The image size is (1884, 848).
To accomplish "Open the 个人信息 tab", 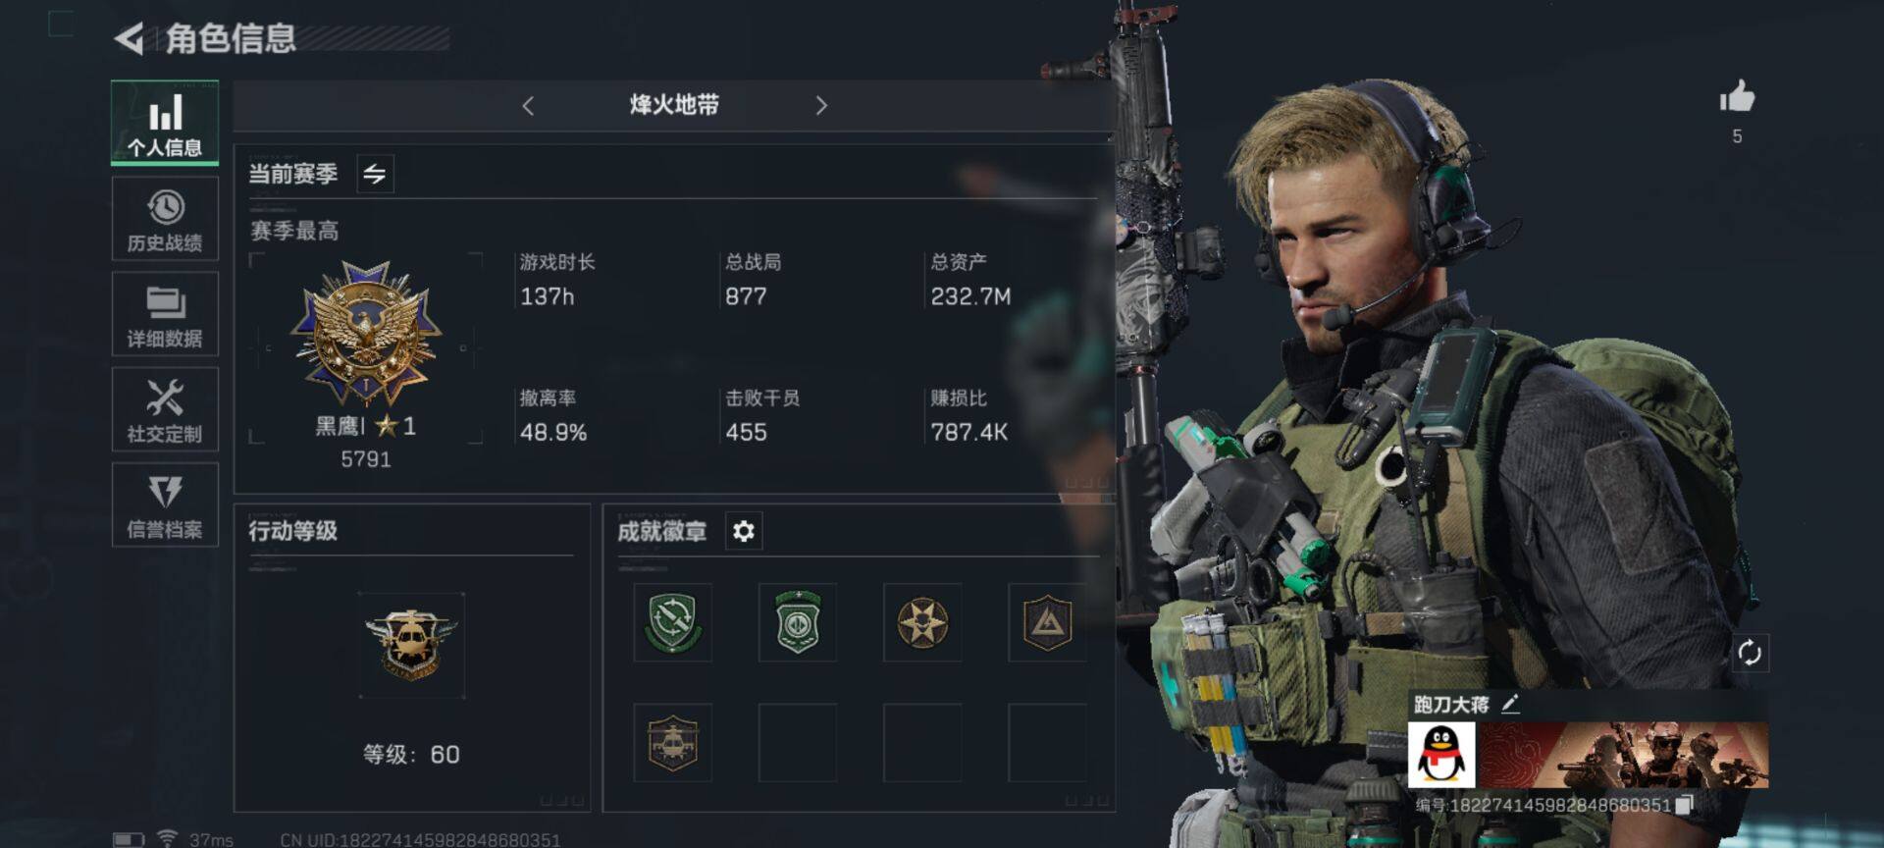I will [165, 123].
